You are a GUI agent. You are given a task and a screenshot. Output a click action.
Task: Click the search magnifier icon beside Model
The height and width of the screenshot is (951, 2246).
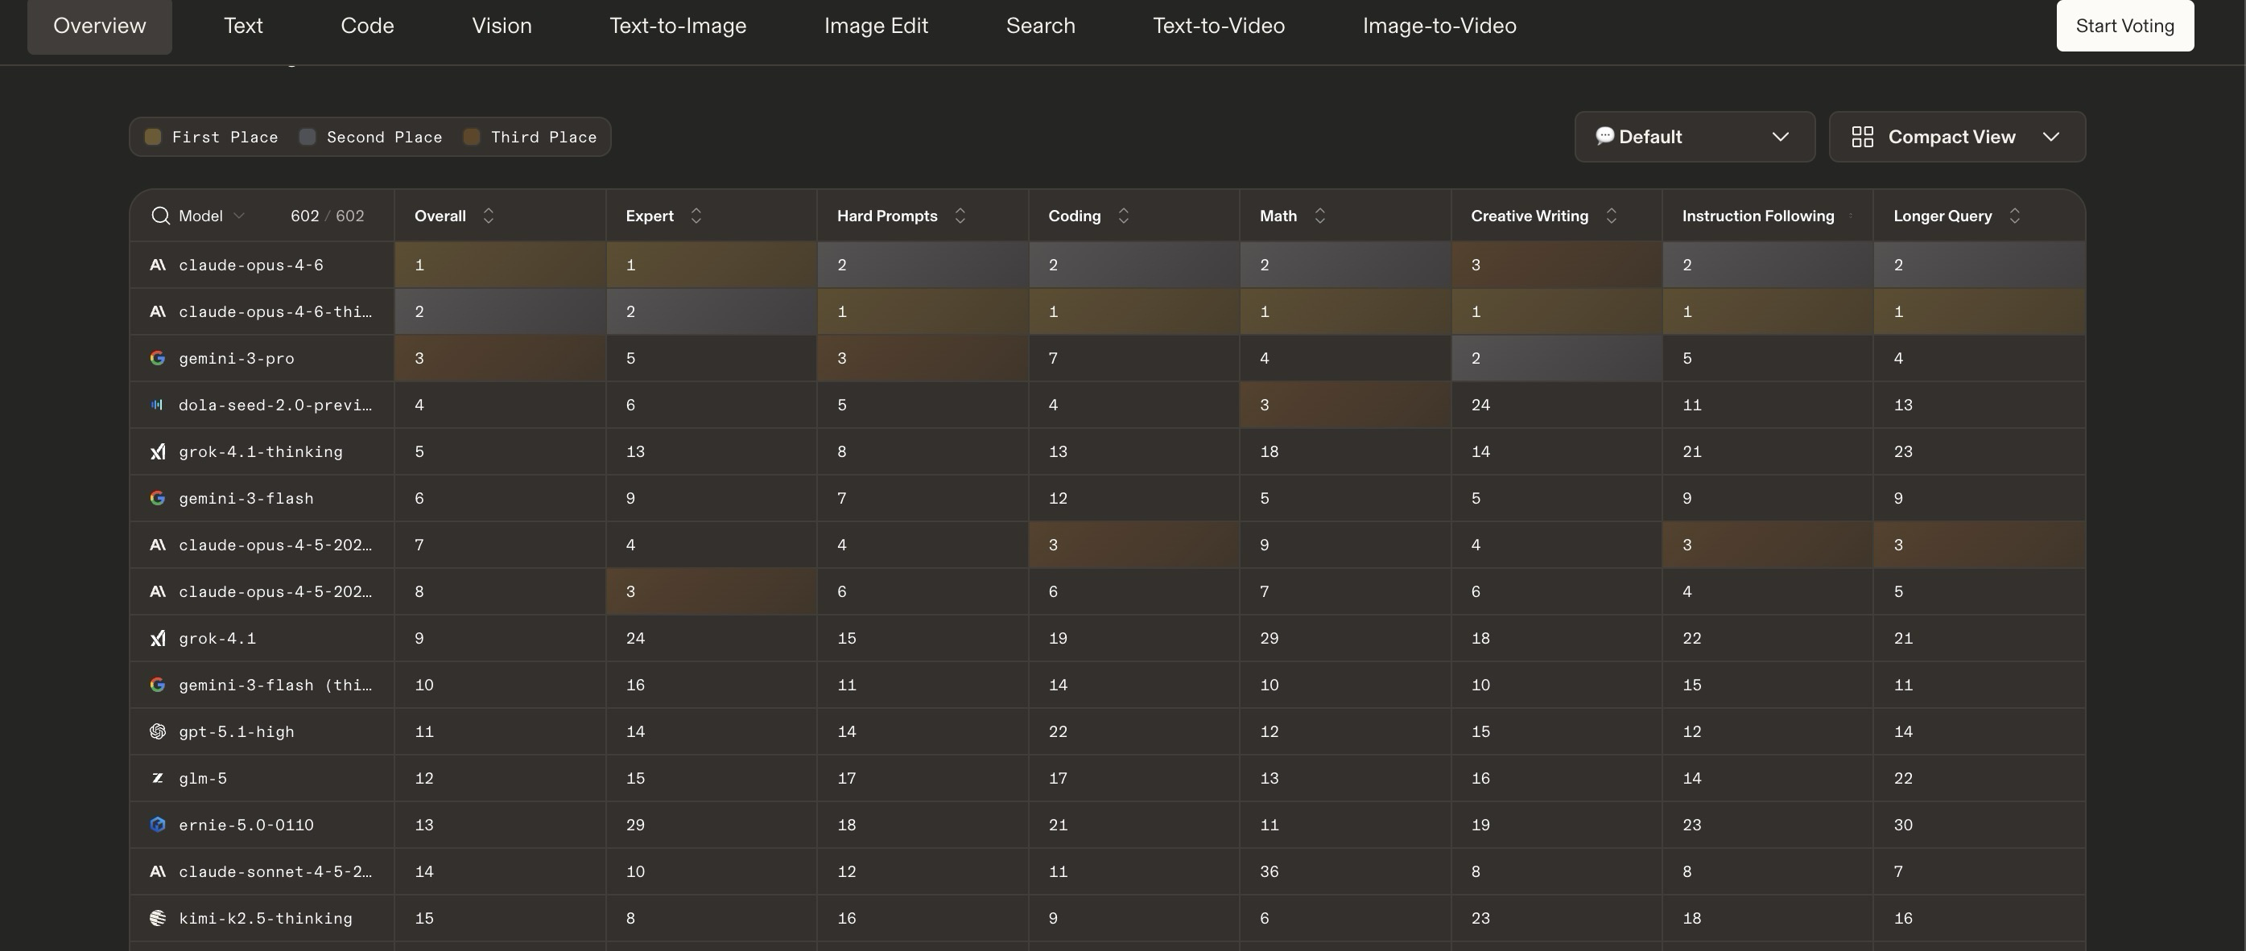(159, 216)
